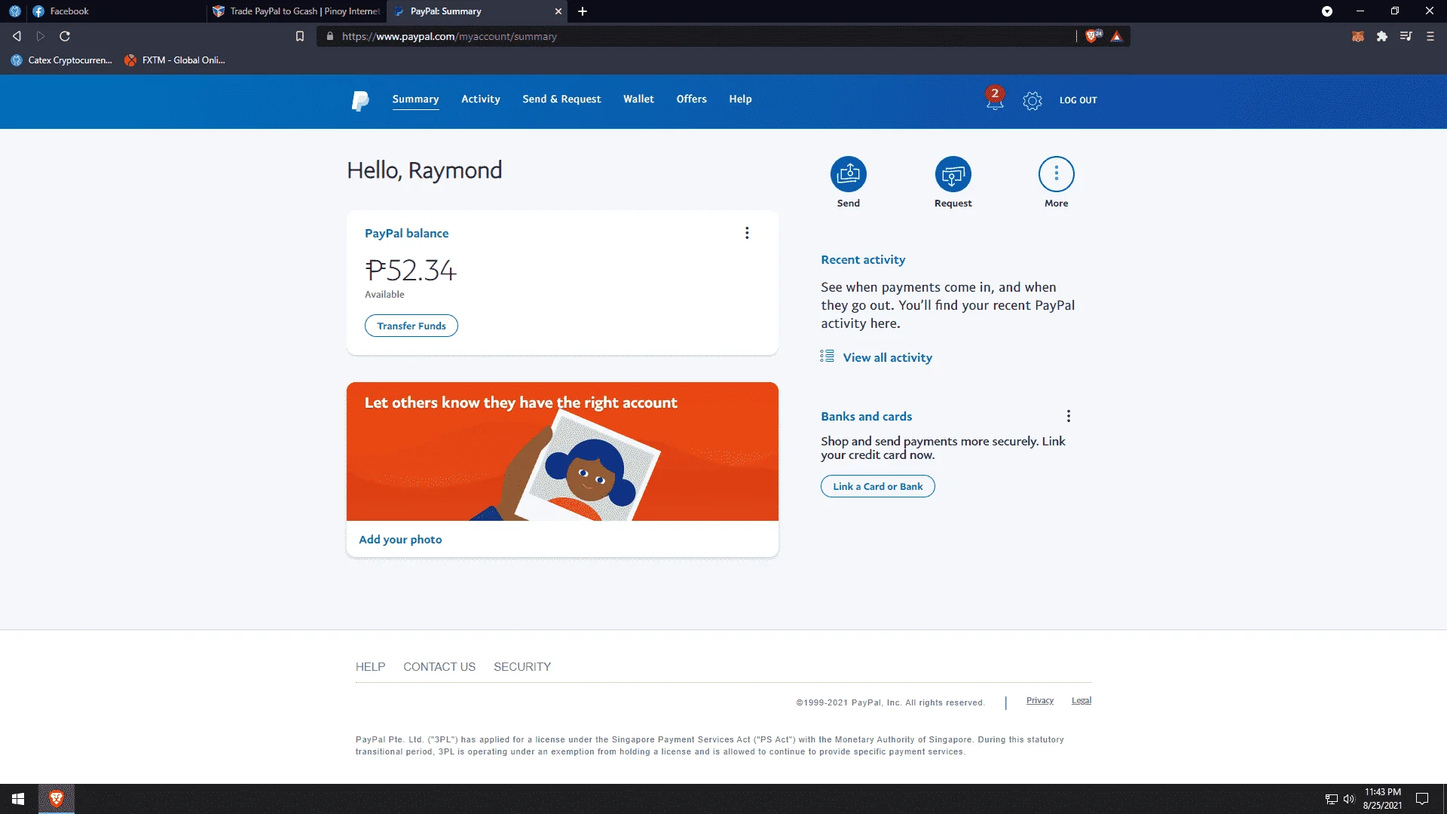Screen dimensions: 1447x814
Task: Go to Summary in navigation
Action: coord(415,99)
